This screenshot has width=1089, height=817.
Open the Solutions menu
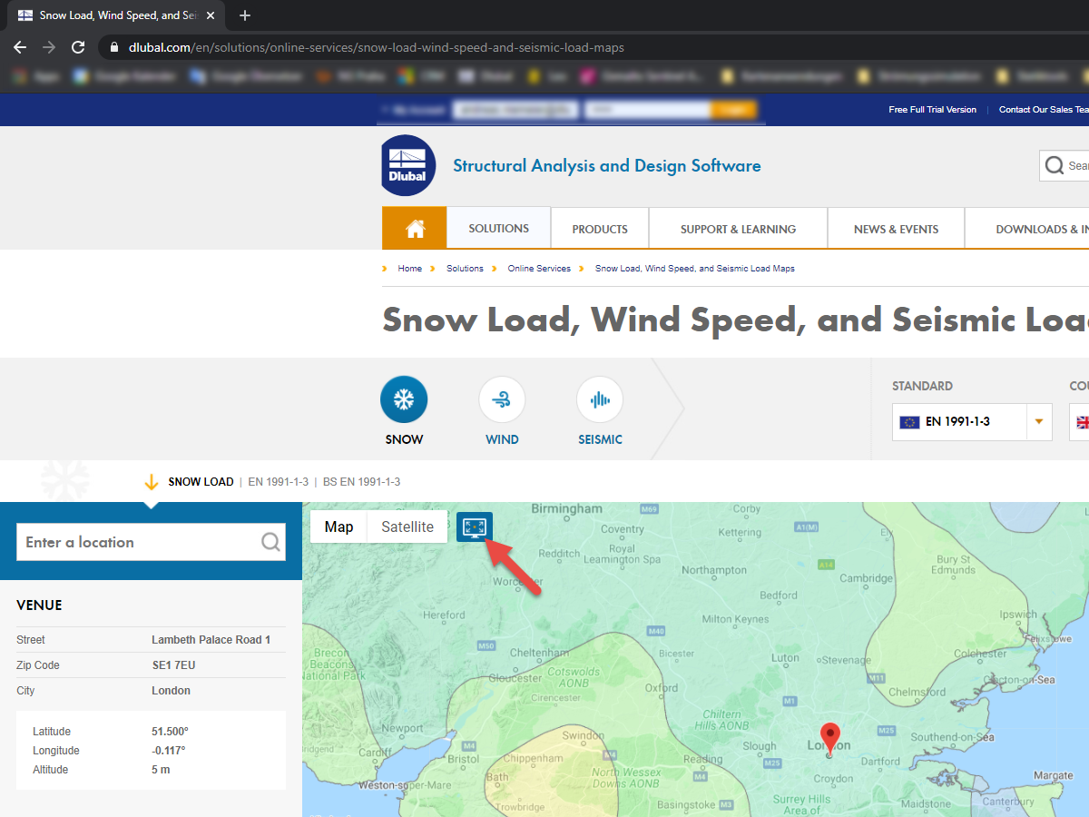click(x=498, y=228)
